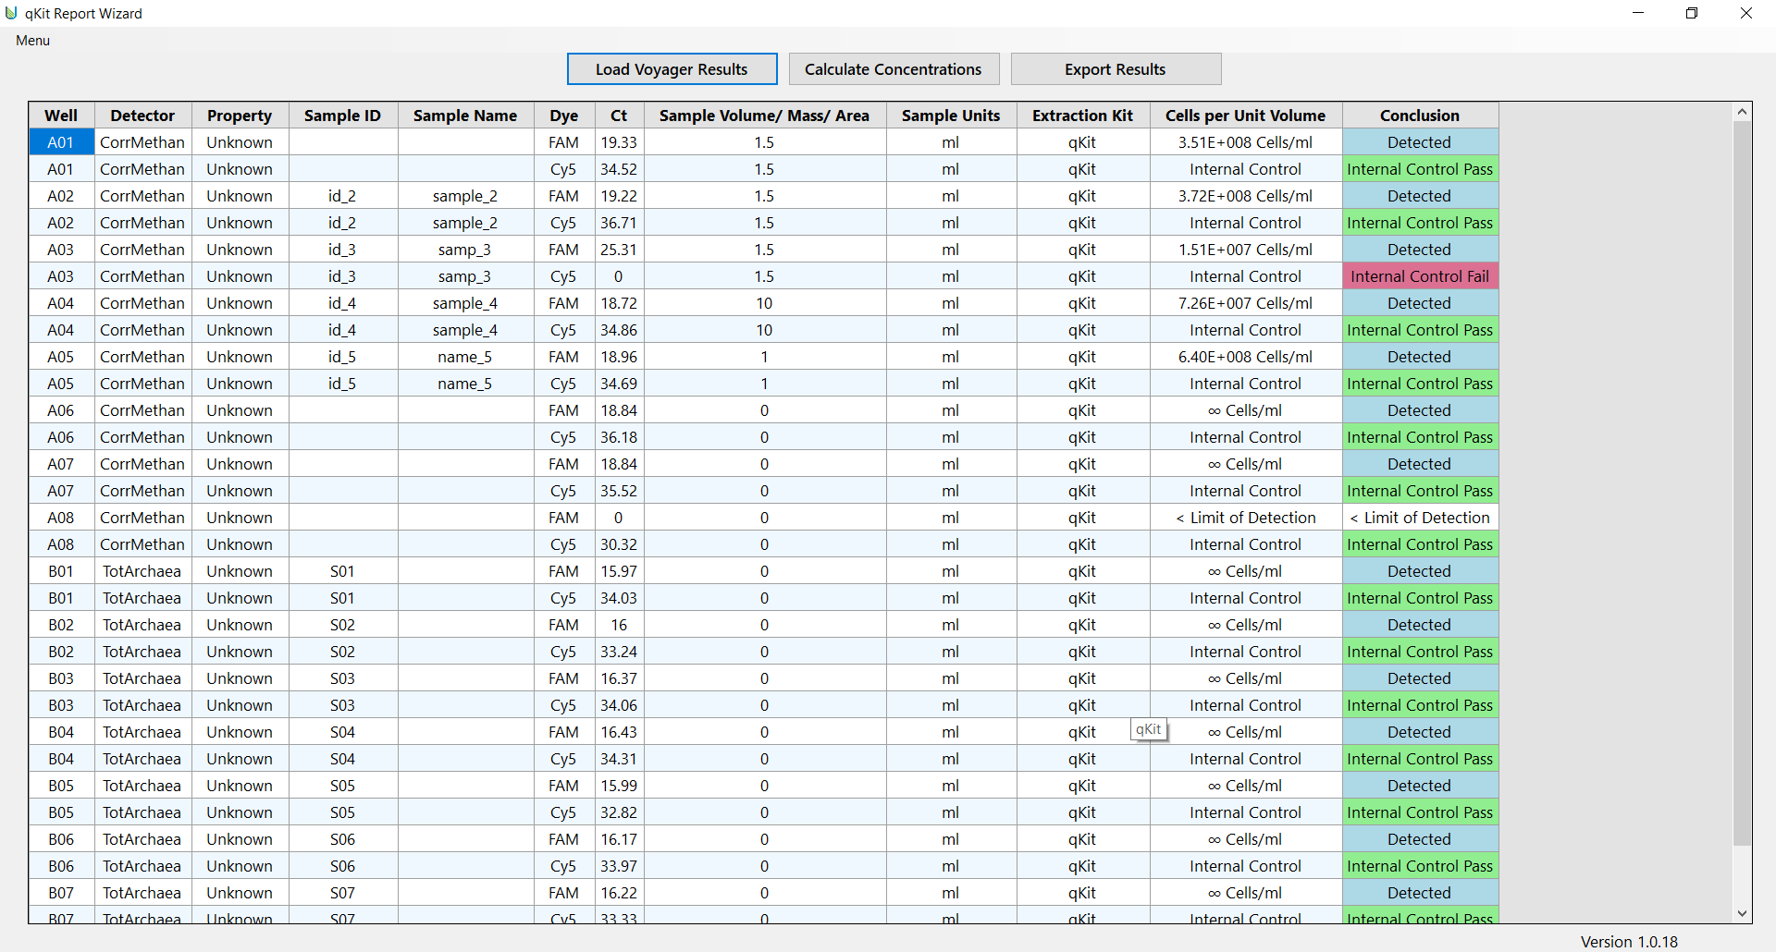Click Ct value 16.43
The image size is (1776, 952).
click(619, 732)
